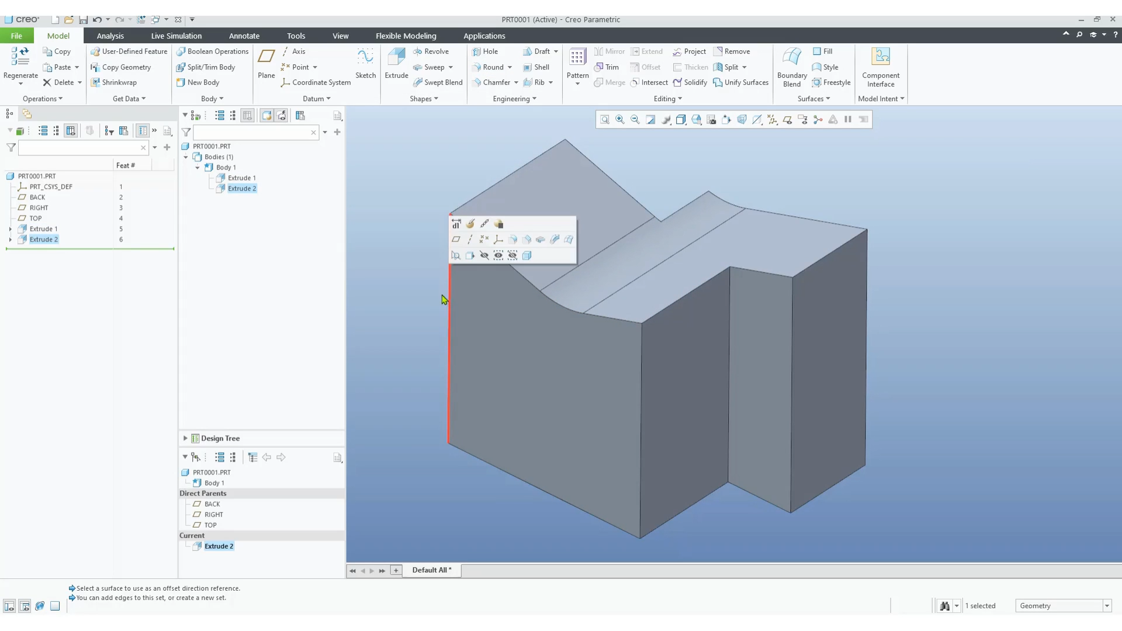The height and width of the screenshot is (631, 1122).
Task: Create a datum Plane
Action: tap(266, 63)
